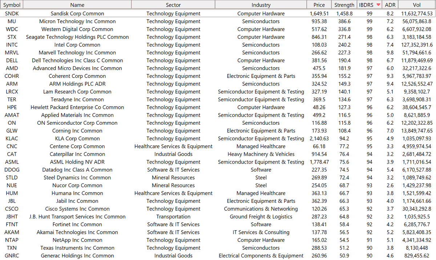
Task: Click the name Datadog Inc Class A Common
Action: (77, 170)
